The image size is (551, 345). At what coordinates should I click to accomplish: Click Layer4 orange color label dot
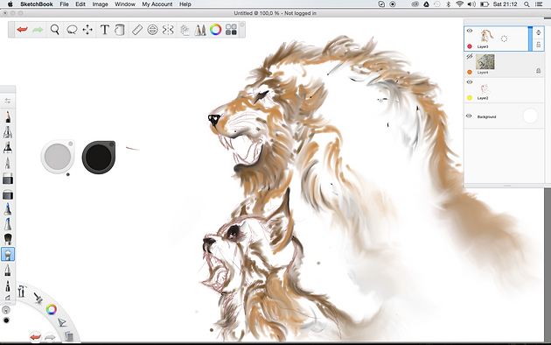tap(470, 72)
